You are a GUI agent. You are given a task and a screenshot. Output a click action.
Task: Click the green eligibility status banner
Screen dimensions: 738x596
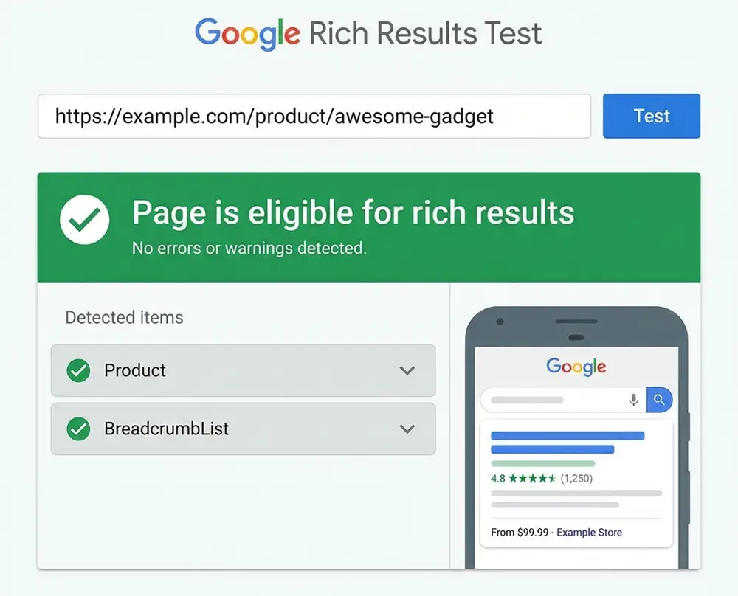369,225
